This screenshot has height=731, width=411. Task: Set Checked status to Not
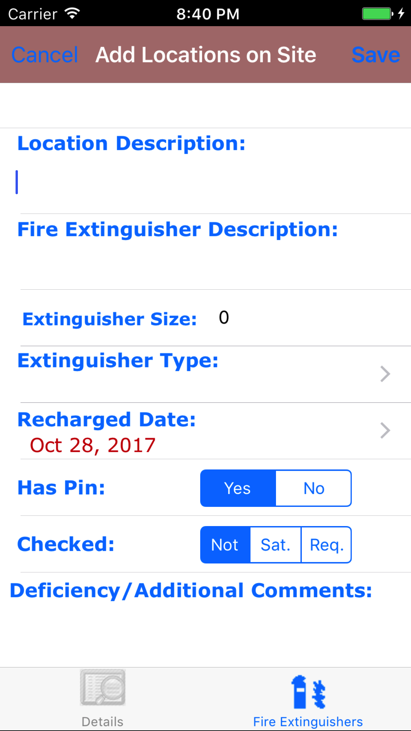pos(225,545)
